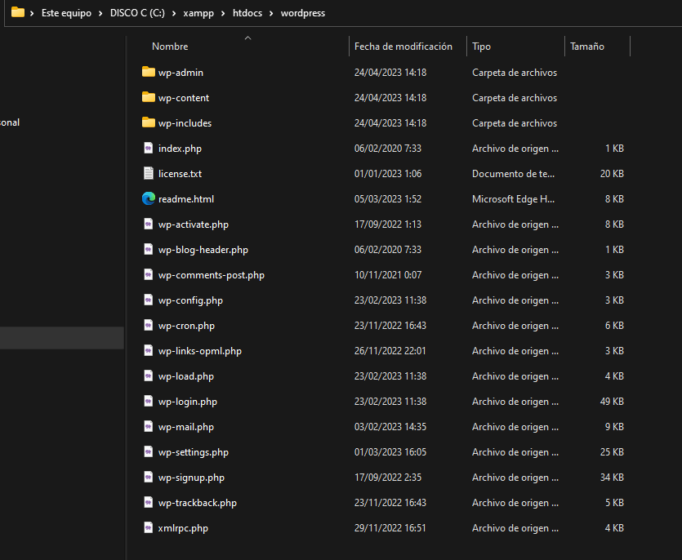
Task: Sort files by Tamaño column
Action: pos(587,47)
